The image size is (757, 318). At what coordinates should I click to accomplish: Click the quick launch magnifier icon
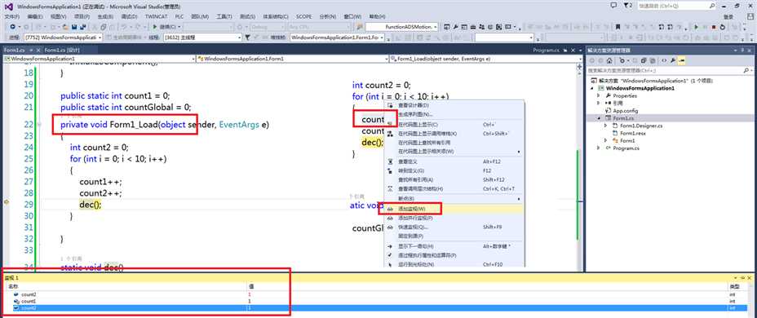pyautogui.click(x=712, y=6)
